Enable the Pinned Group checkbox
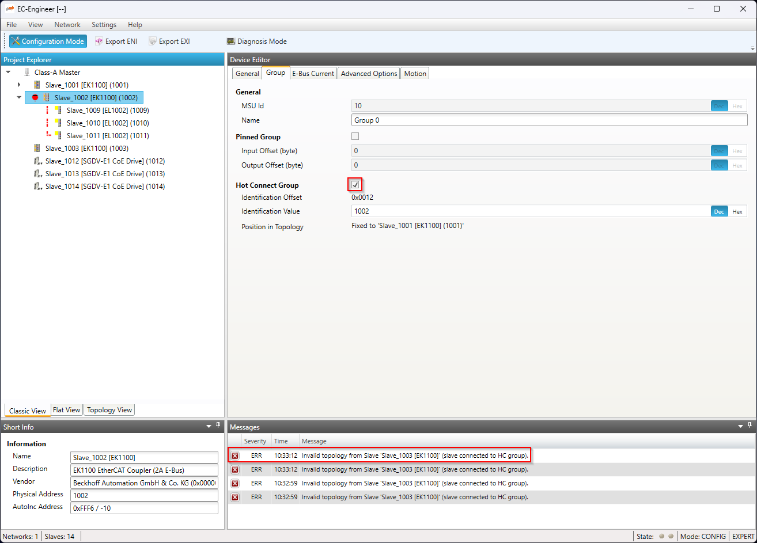757x543 pixels. pyautogui.click(x=355, y=136)
